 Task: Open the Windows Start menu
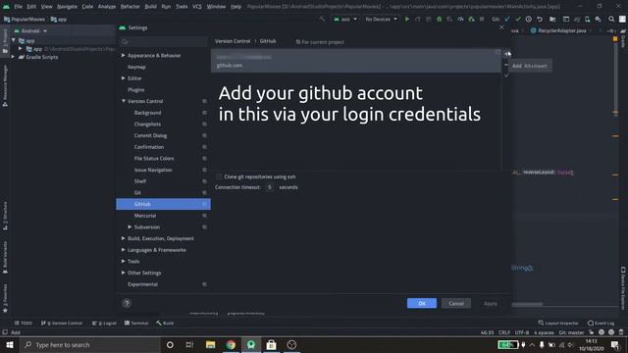(10, 344)
